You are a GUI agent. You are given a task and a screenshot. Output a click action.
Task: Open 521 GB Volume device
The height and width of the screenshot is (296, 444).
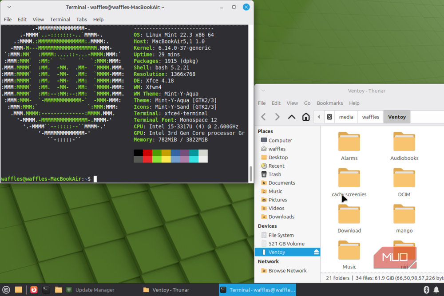(x=287, y=244)
